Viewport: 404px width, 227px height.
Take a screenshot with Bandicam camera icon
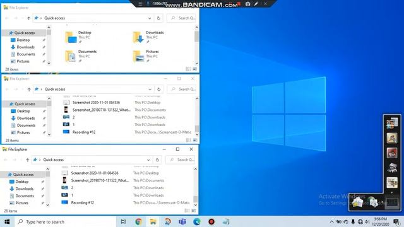click(x=247, y=4)
